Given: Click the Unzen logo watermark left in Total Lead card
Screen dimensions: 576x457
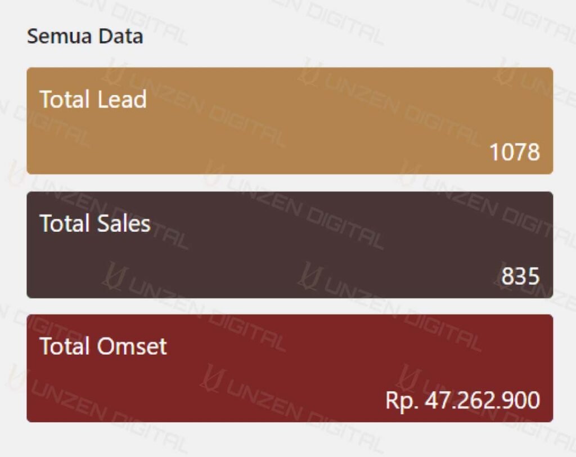Looking at the screenshot, I should 115,73.
